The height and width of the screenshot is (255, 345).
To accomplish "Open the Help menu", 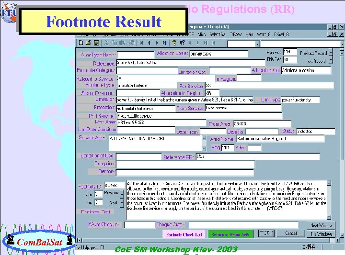I will (x=249, y=34).
